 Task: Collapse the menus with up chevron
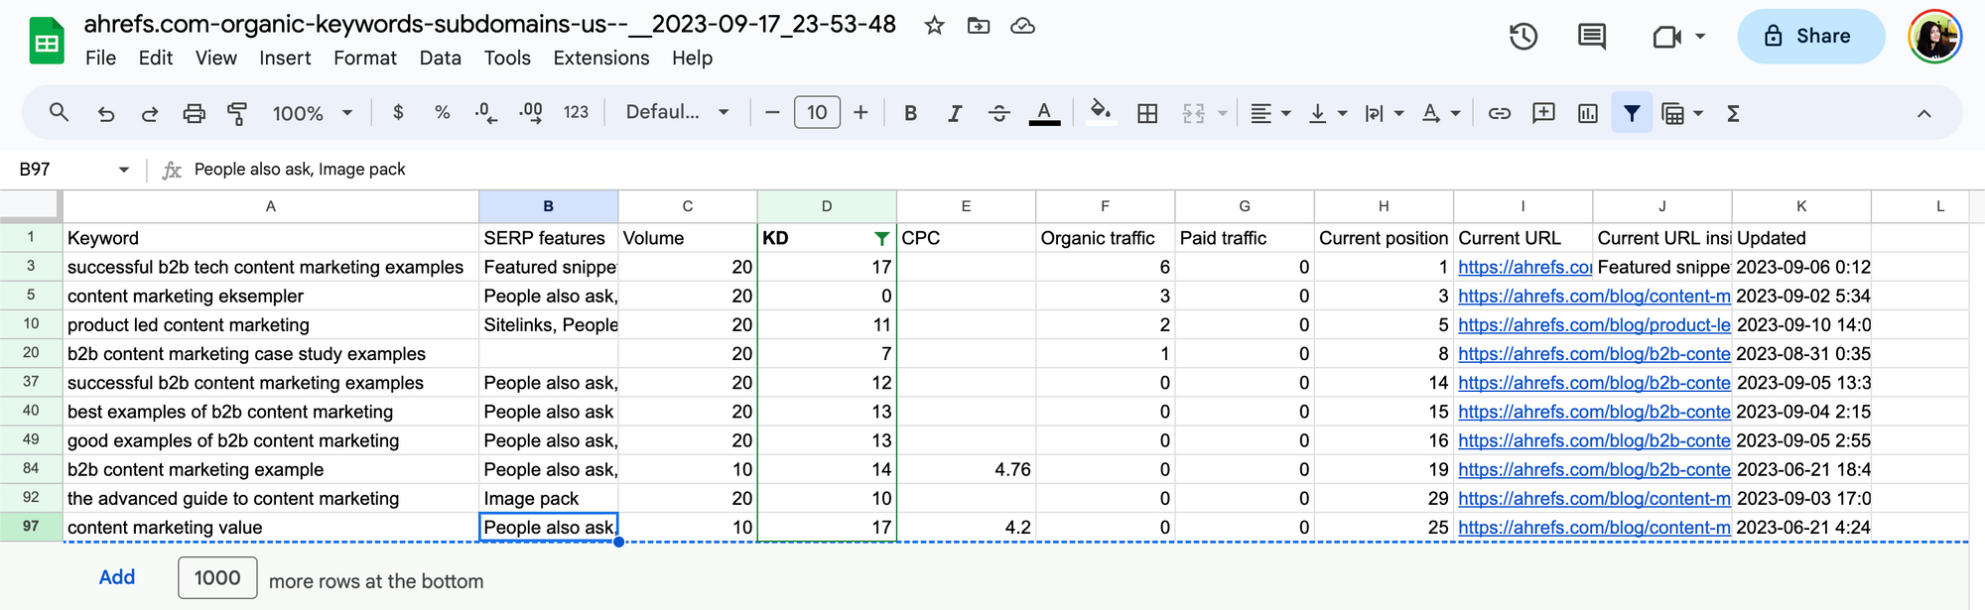tap(1923, 113)
